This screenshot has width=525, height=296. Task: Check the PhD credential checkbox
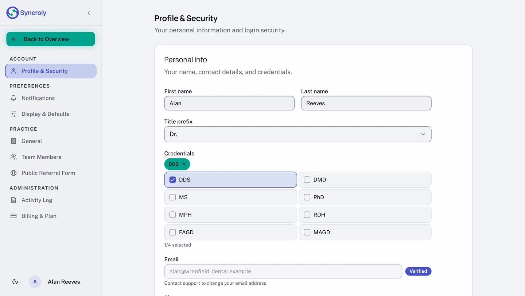(307, 197)
